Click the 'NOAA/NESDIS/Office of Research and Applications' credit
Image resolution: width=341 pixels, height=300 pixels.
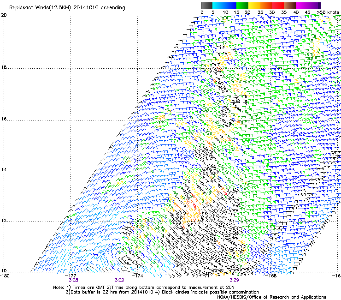coord(271,297)
